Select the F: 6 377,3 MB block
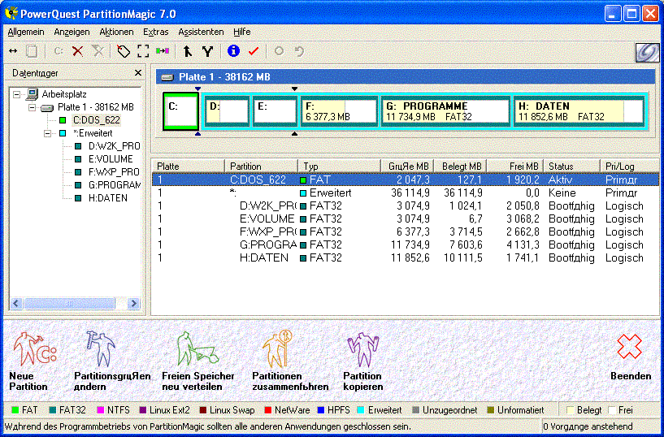 [339, 111]
